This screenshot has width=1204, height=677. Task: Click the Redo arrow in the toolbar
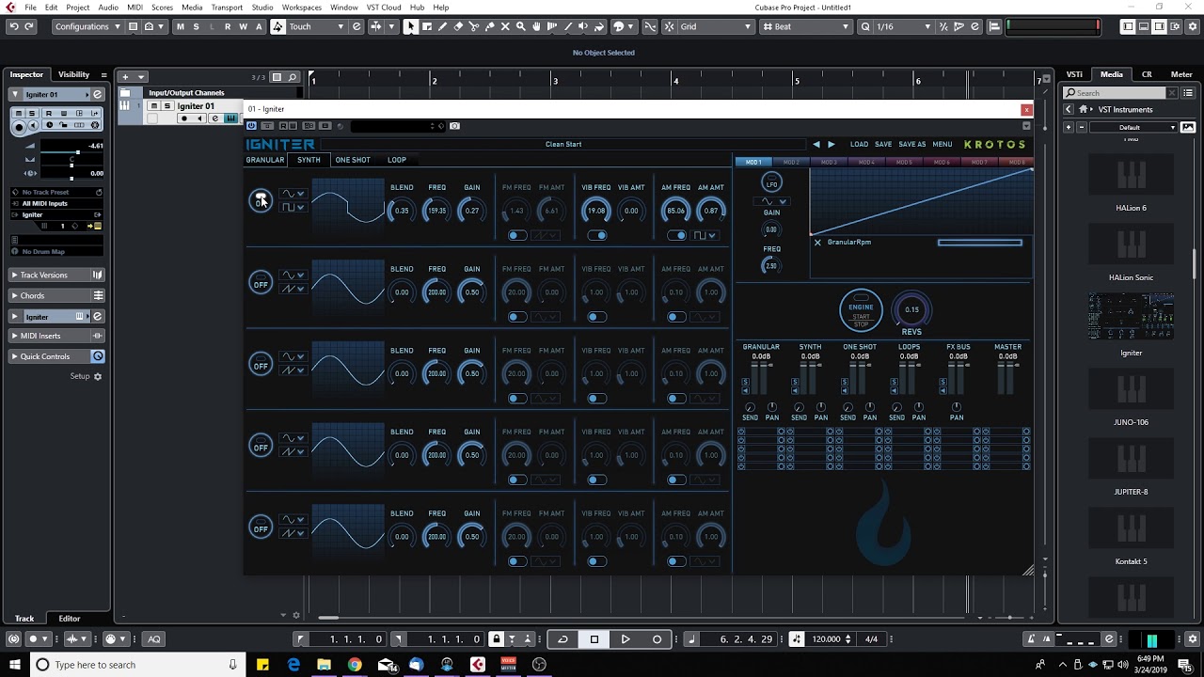point(29,26)
